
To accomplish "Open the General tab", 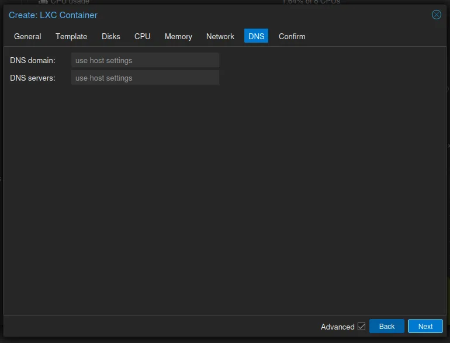I will (27, 36).
